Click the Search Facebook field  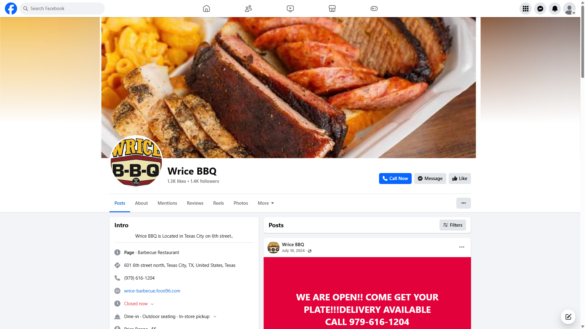(x=62, y=9)
